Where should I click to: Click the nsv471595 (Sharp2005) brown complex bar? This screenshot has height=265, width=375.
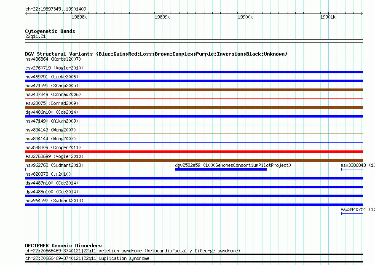click(194, 90)
